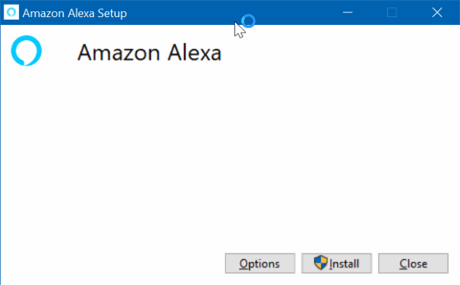Click the blue-yellow shield beside Install
This screenshot has width=460, height=285.
[x=321, y=263]
